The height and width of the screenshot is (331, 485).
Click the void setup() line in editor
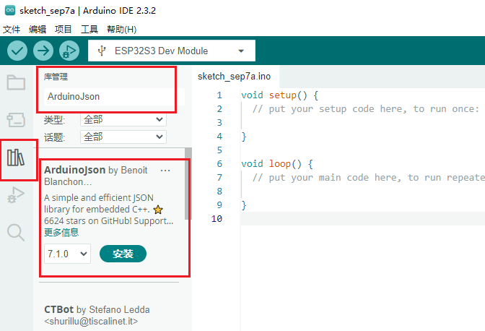(279, 95)
